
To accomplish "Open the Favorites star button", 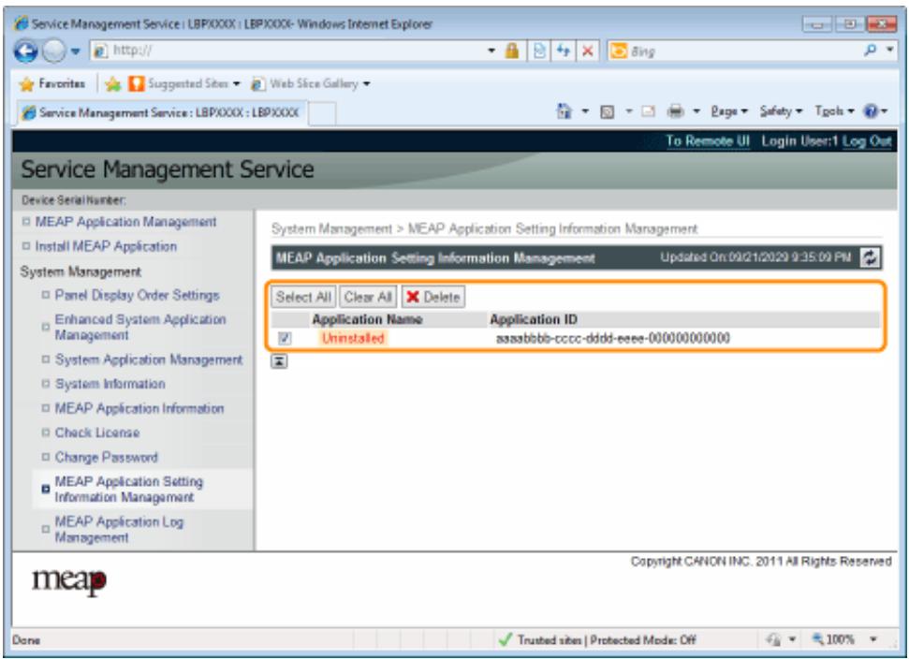I will [51, 84].
